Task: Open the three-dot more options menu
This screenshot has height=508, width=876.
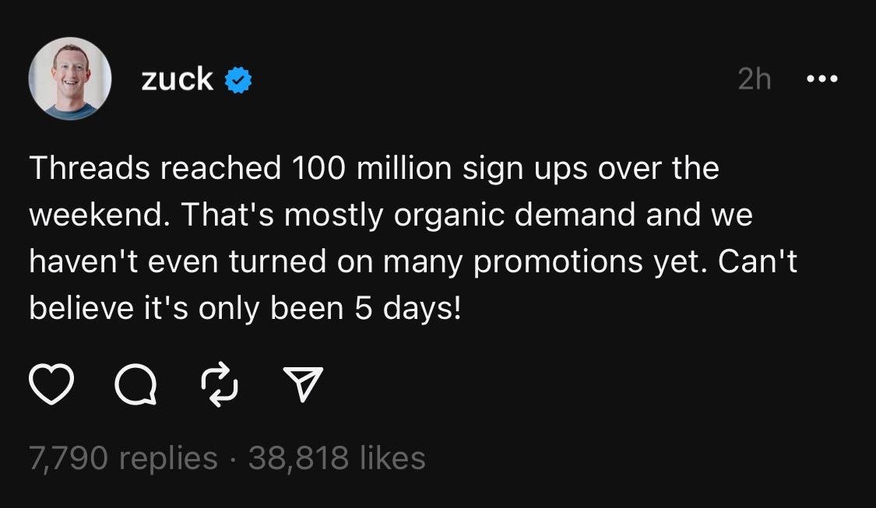Action: 822,79
